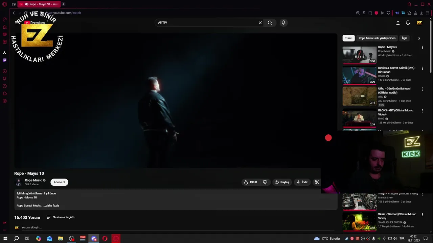Screen dimensions: 433x243
Task: Open sidebar settings gear icon
Action: (5, 101)
